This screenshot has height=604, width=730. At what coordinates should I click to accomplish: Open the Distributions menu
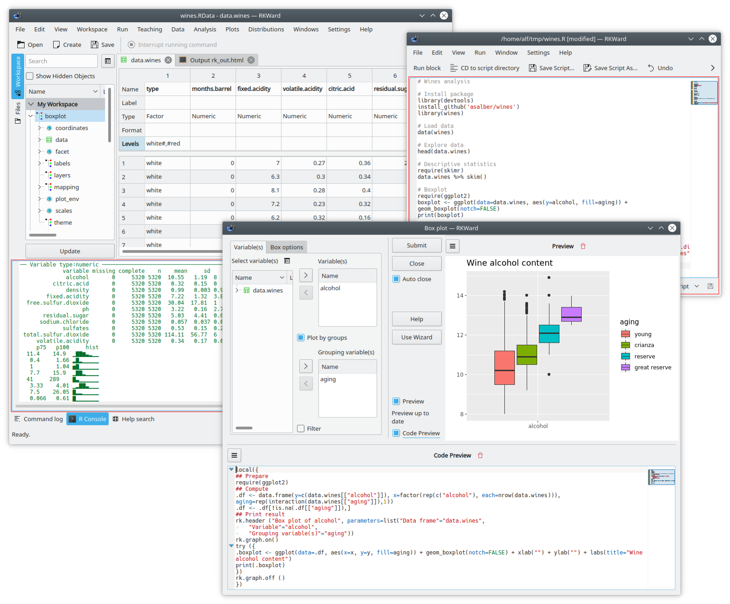tap(266, 29)
